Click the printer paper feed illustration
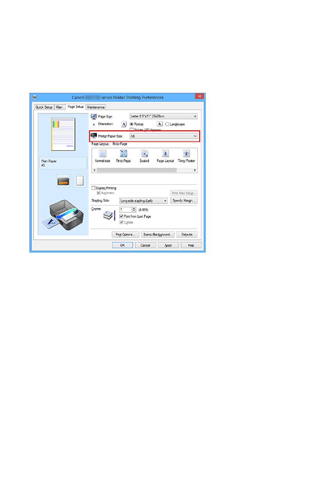 click(x=63, y=215)
